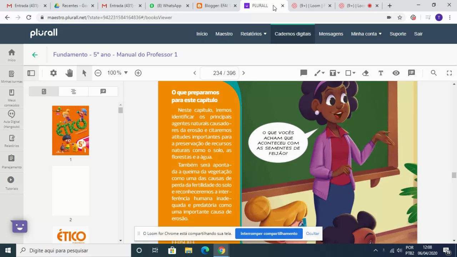Image resolution: width=457 pixels, height=257 pixels.
Task: Open Microsoft Store from taskbar
Action: coord(172,251)
